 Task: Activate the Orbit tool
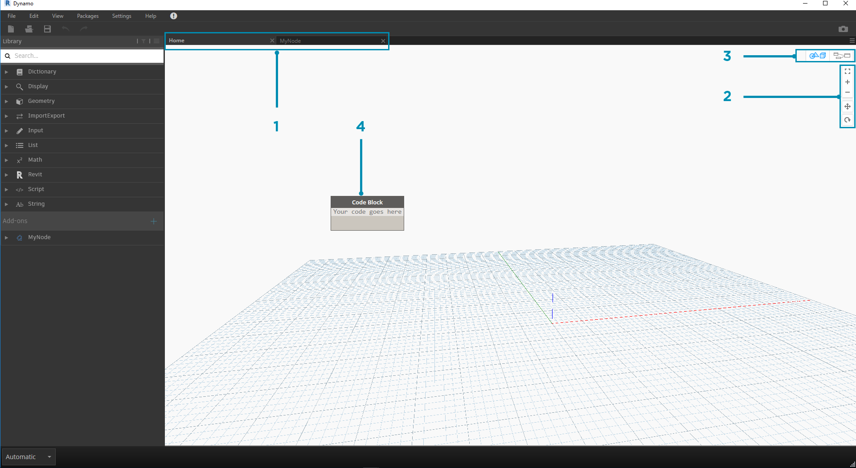pos(847,120)
